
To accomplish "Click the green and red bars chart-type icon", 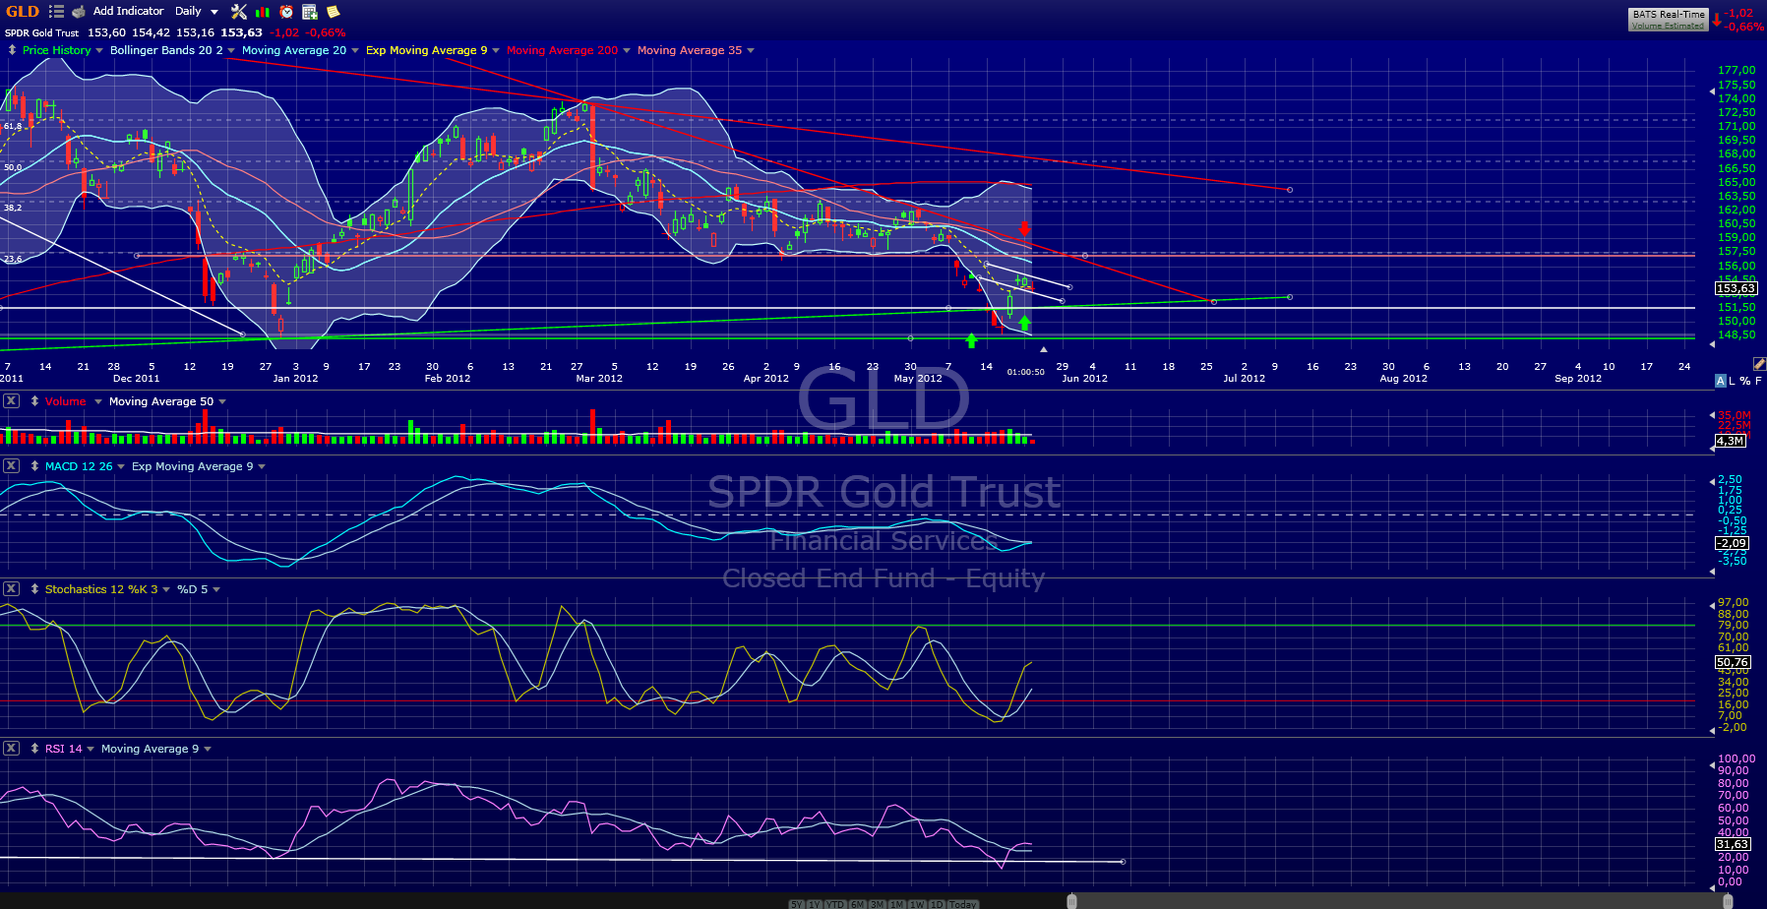I will click(263, 12).
